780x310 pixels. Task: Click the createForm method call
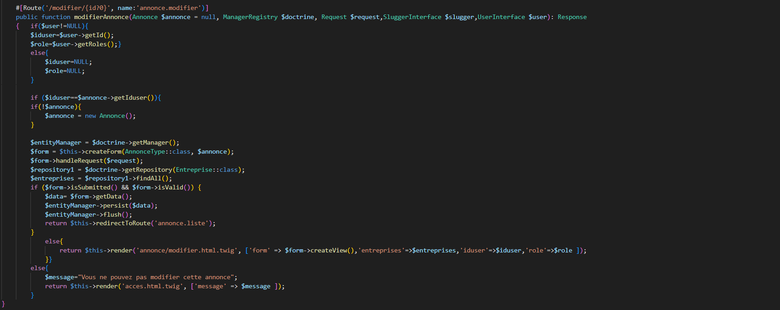[103, 151]
